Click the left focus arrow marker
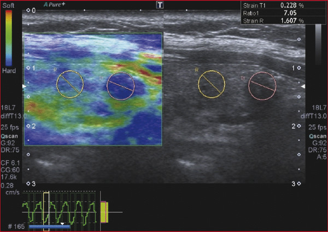Screen dimensions: 328x232 coord(23,87)
